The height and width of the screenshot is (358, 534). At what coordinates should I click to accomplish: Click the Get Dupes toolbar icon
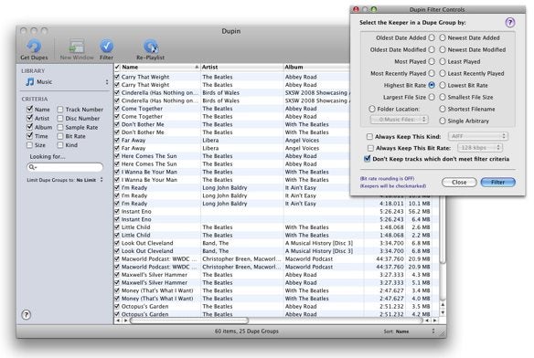34,47
